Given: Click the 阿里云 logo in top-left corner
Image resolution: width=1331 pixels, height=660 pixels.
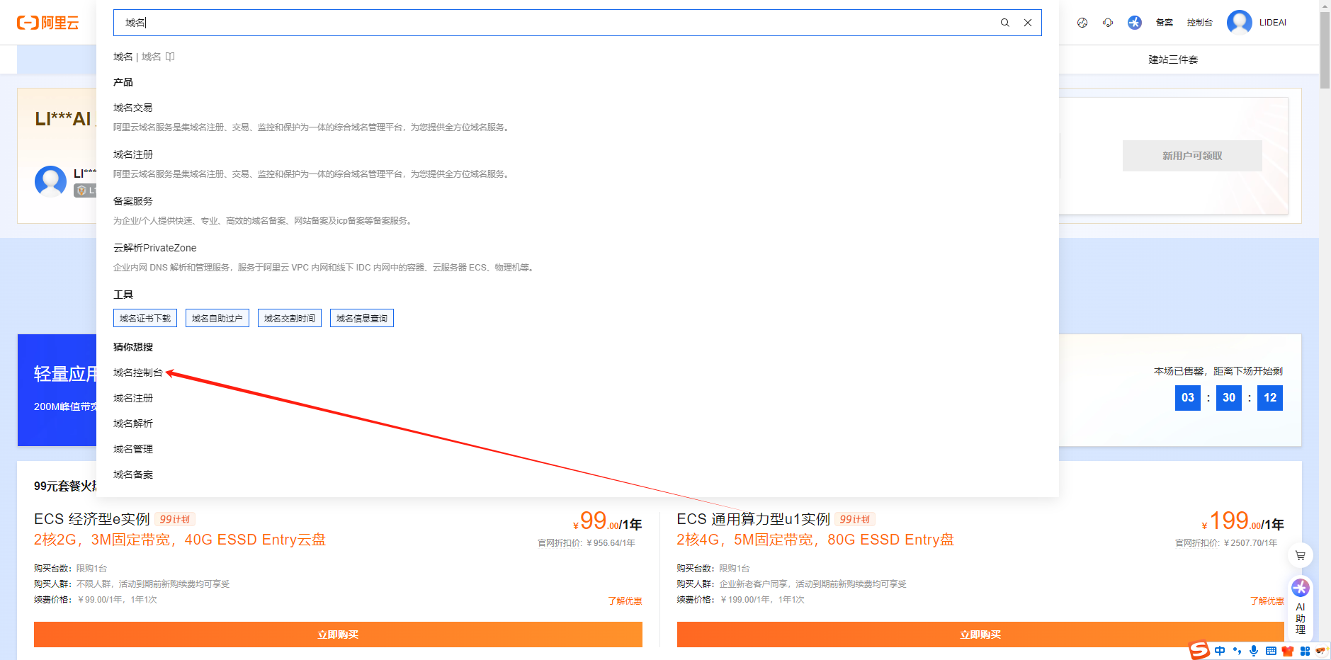Looking at the screenshot, I should click(x=48, y=22).
